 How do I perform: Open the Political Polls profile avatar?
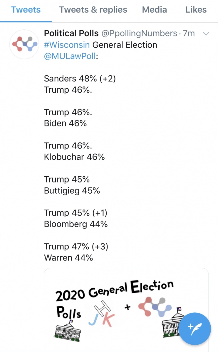(x=24, y=44)
